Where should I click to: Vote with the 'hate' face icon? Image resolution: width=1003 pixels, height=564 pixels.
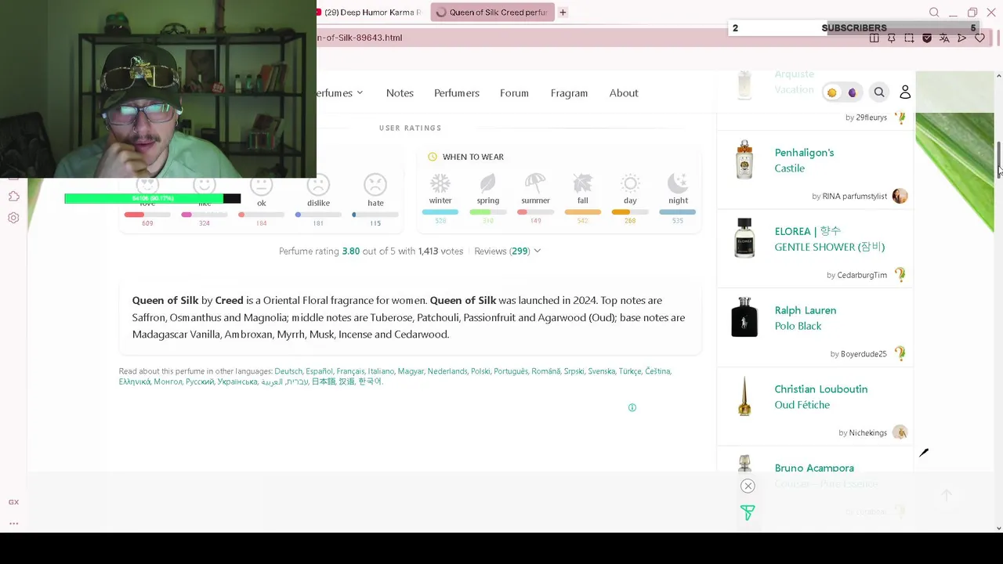click(375, 185)
